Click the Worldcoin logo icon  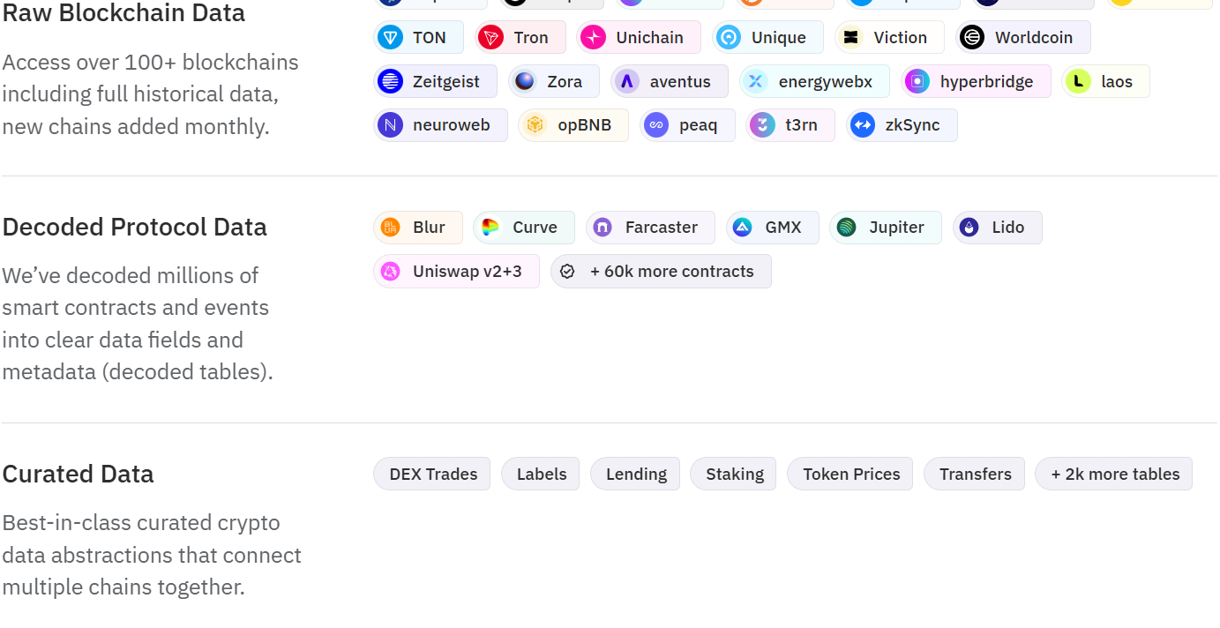[x=972, y=37]
